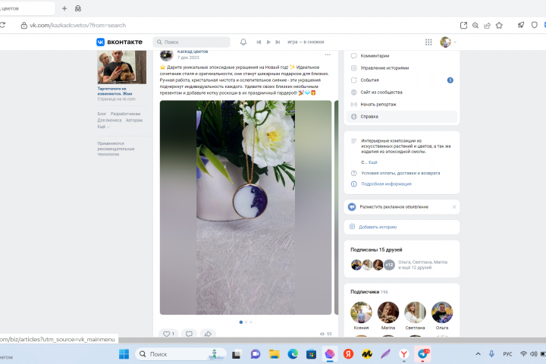Open the VK services grid icon
Image resolution: width=546 pixels, height=364 pixels.
click(x=428, y=42)
